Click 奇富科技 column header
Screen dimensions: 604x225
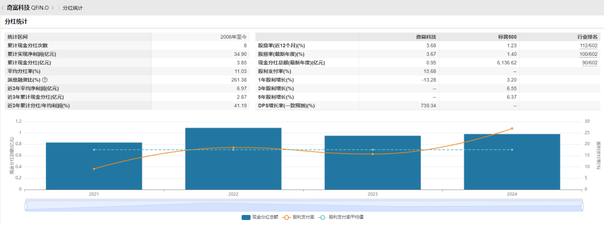[x=426, y=37]
